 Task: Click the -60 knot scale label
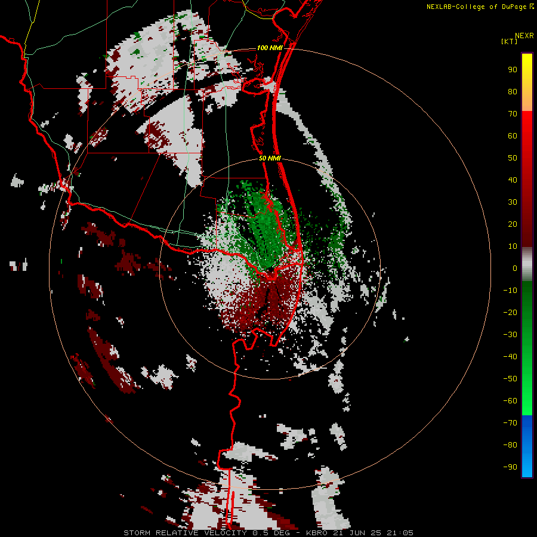tap(510, 401)
